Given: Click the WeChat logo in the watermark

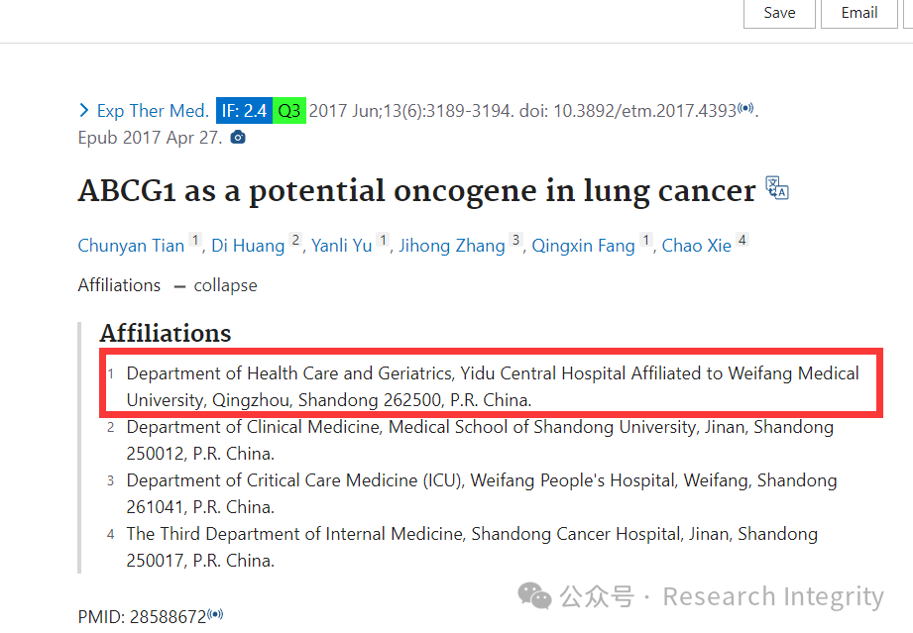Looking at the screenshot, I should [x=534, y=596].
